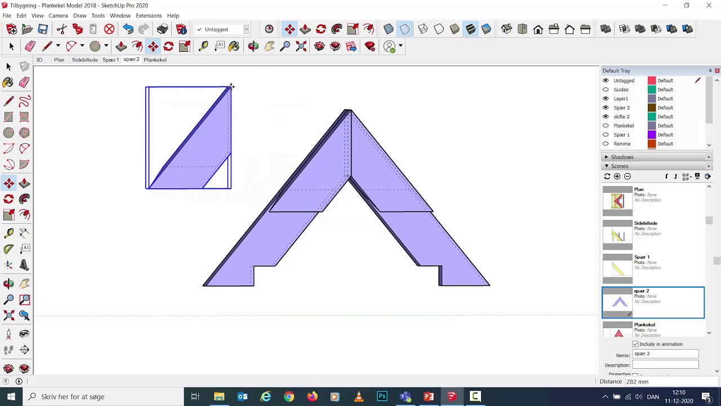721x406 pixels.
Task: Select the Protractor tool in left toolbar
Action: pyautogui.click(x=8, y=249)
